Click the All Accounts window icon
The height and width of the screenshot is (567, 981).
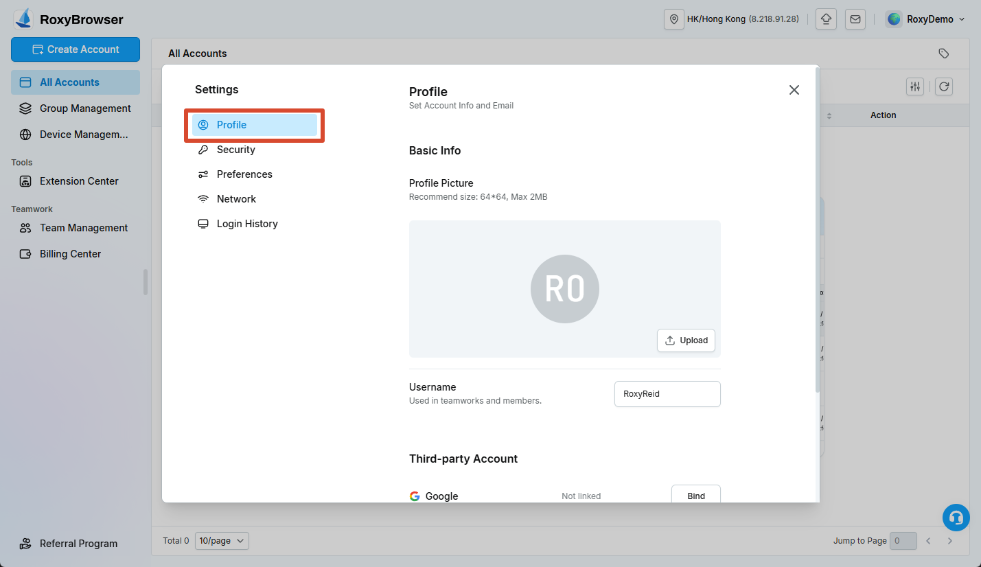[25, 82]
